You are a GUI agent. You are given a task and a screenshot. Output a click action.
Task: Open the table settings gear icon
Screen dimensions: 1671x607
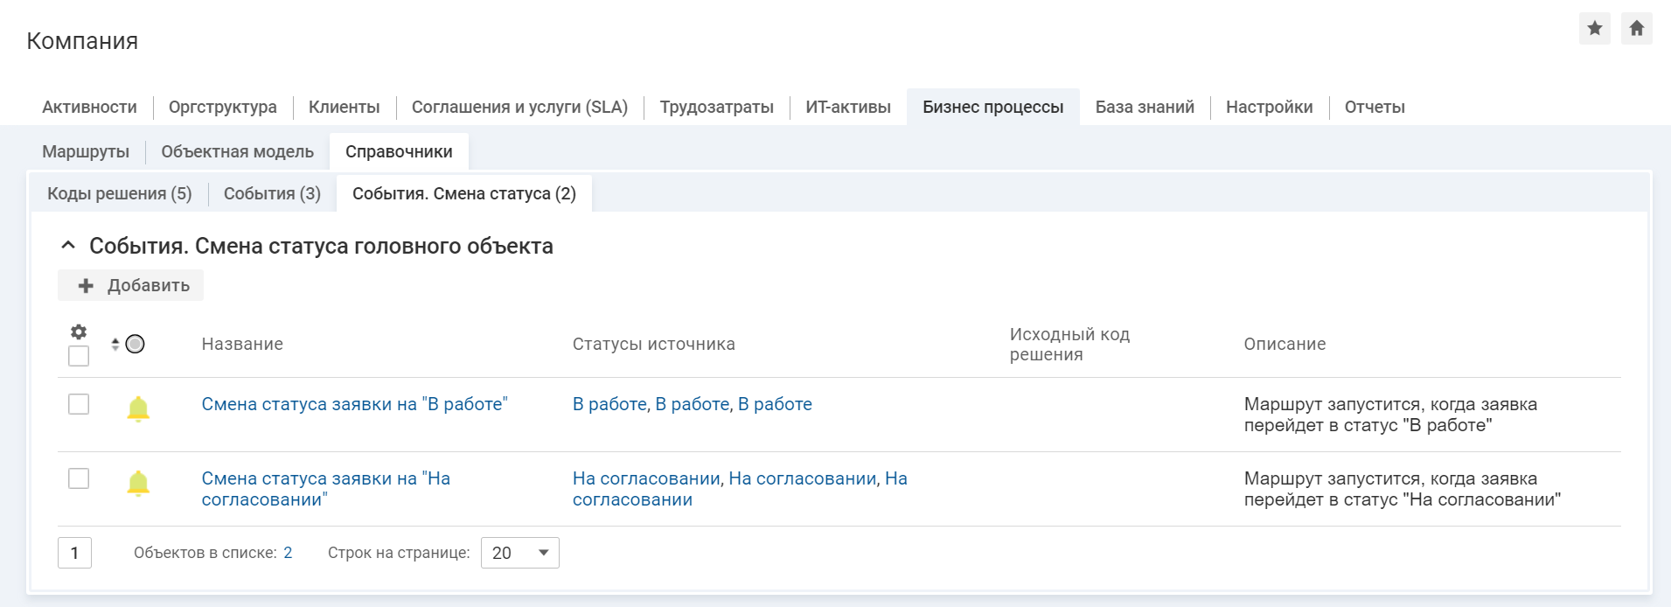[79, 331]
